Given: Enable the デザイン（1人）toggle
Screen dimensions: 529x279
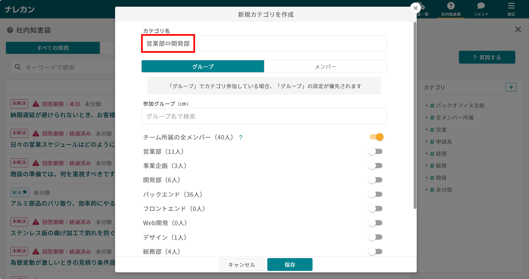Looking at the screenshot, I should point(375,237).
